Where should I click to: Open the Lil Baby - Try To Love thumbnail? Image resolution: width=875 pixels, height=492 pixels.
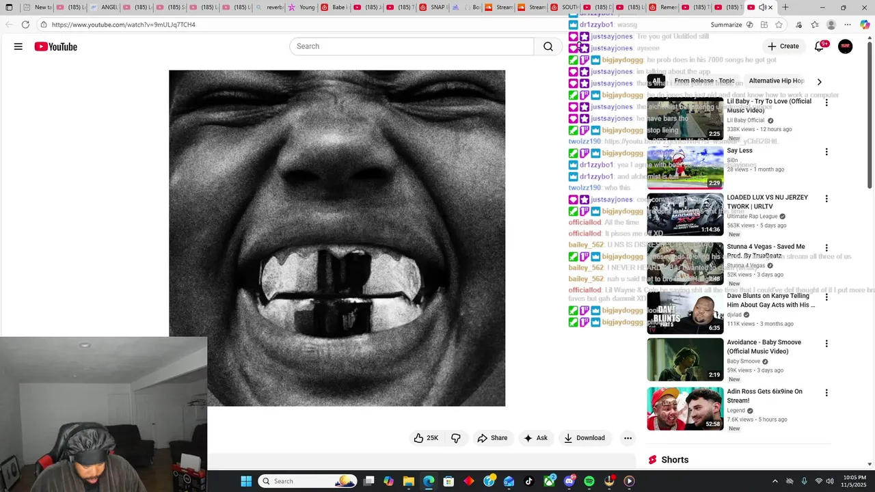[x=685, y=118]
